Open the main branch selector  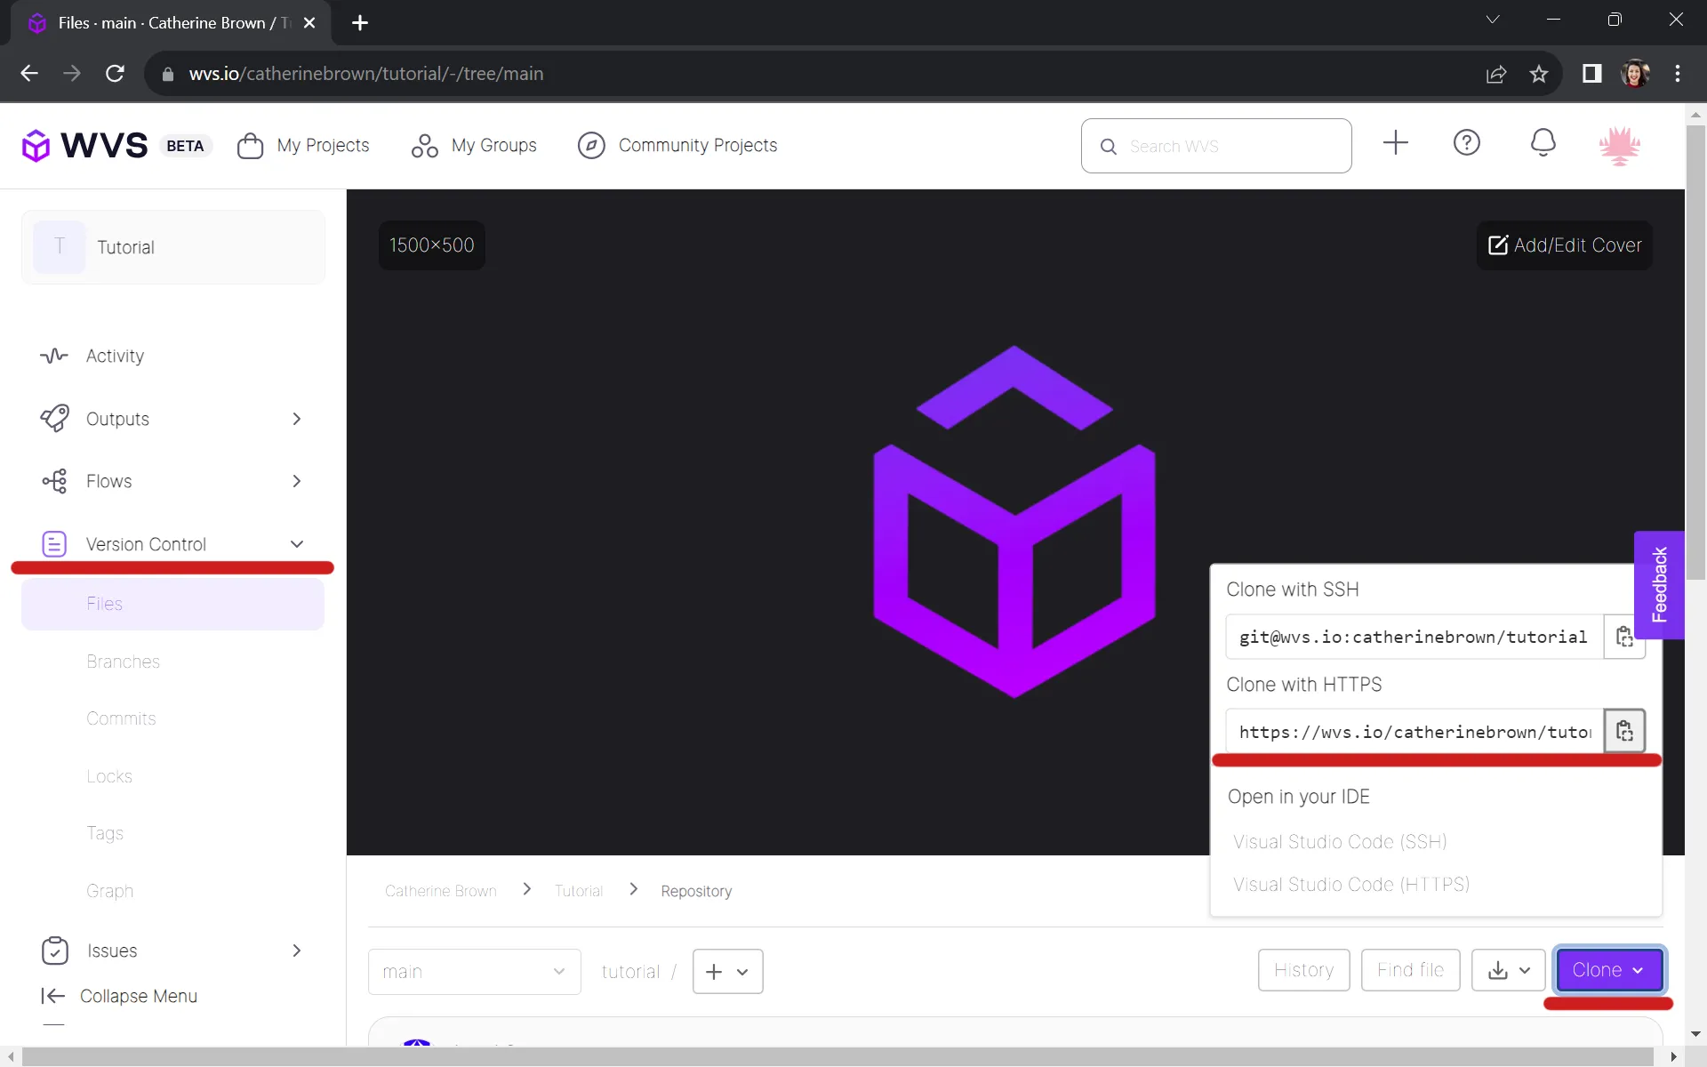474,972
